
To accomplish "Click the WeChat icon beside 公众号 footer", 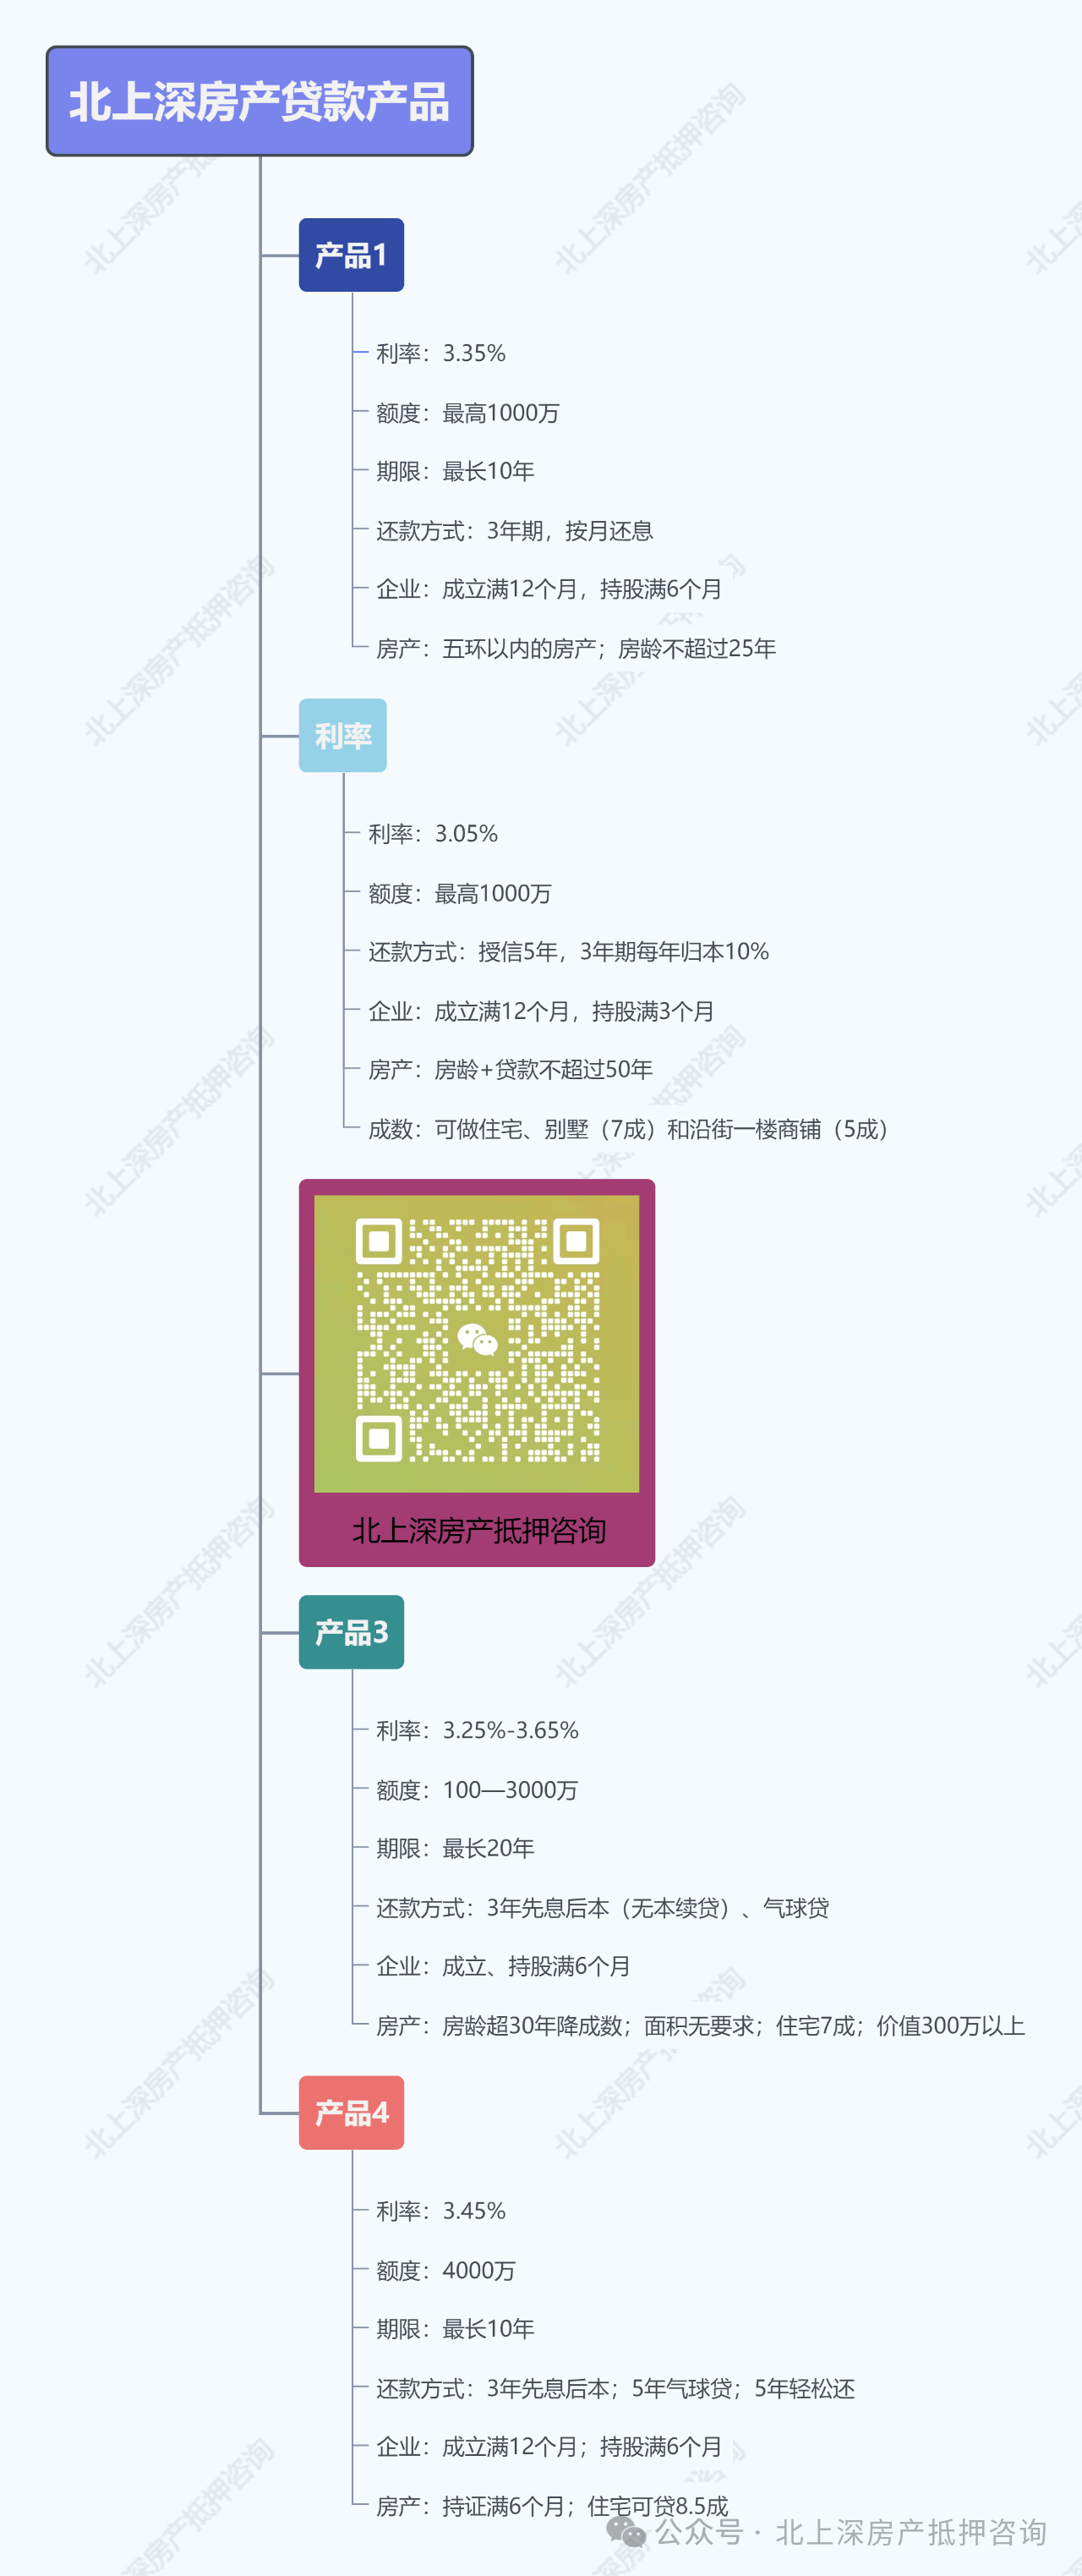I will point(626,2532).
